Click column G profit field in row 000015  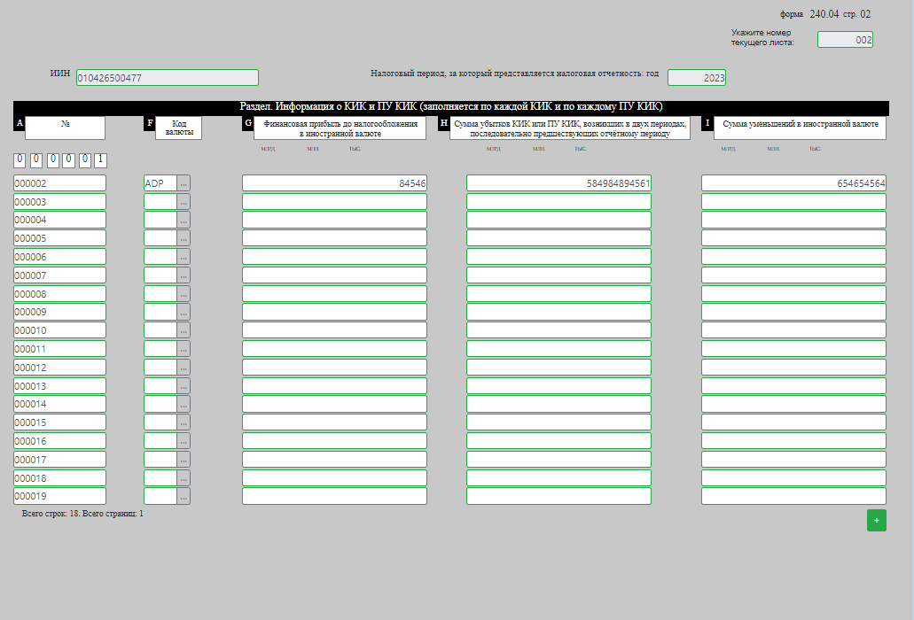pyautogui.click(x=334, y=422)
